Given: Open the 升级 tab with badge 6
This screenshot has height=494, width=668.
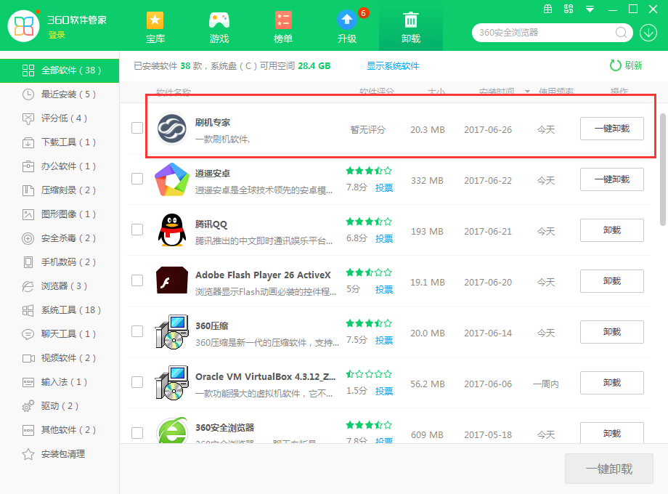Looking at the screenshot, I should pos(346,20).
